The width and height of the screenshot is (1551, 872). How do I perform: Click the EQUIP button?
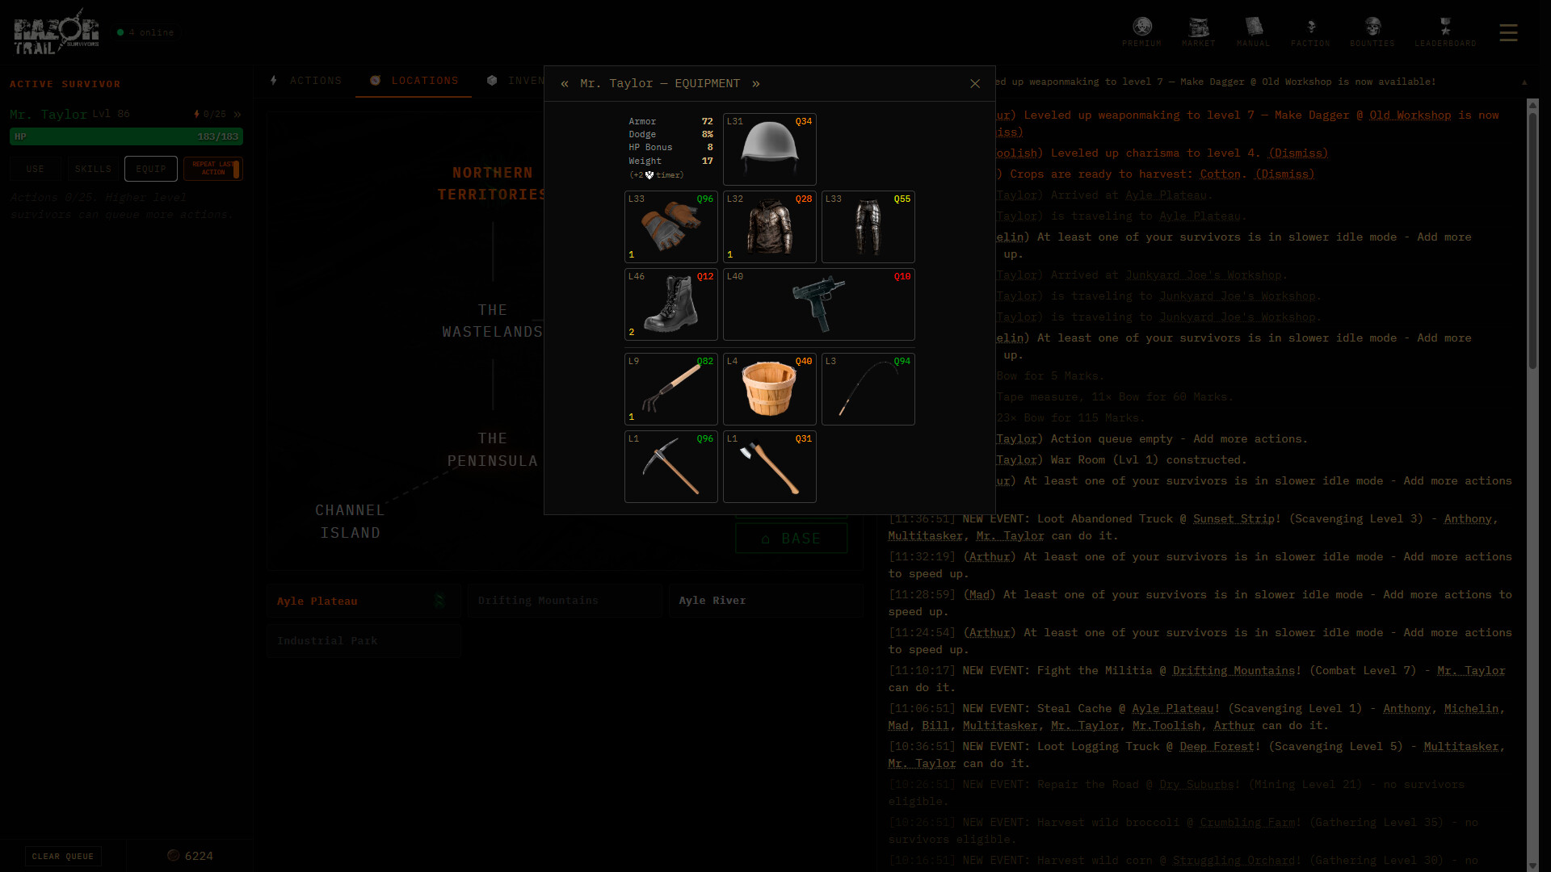click(151, 169)
